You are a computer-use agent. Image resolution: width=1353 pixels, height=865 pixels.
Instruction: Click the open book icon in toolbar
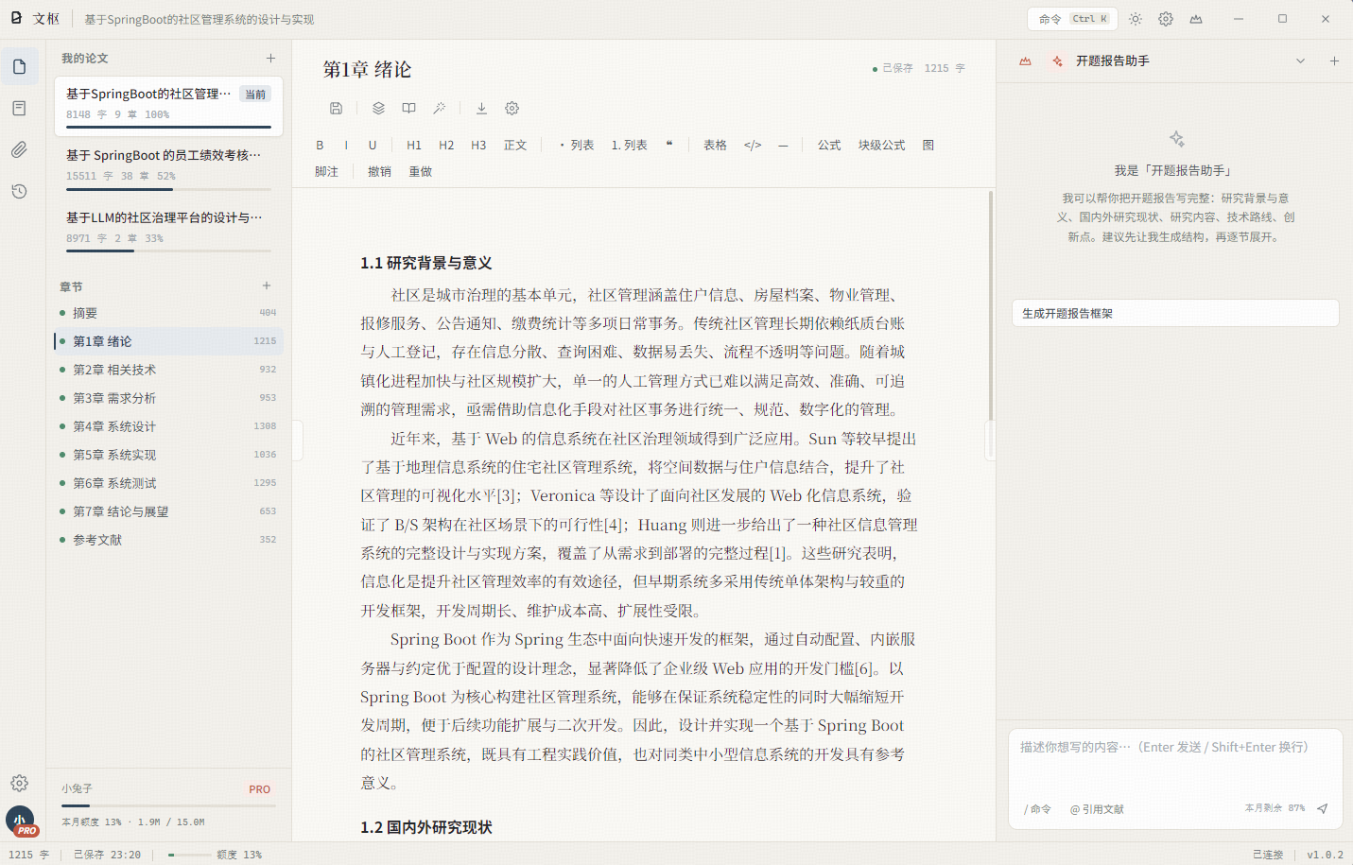[x=408, y=108]
